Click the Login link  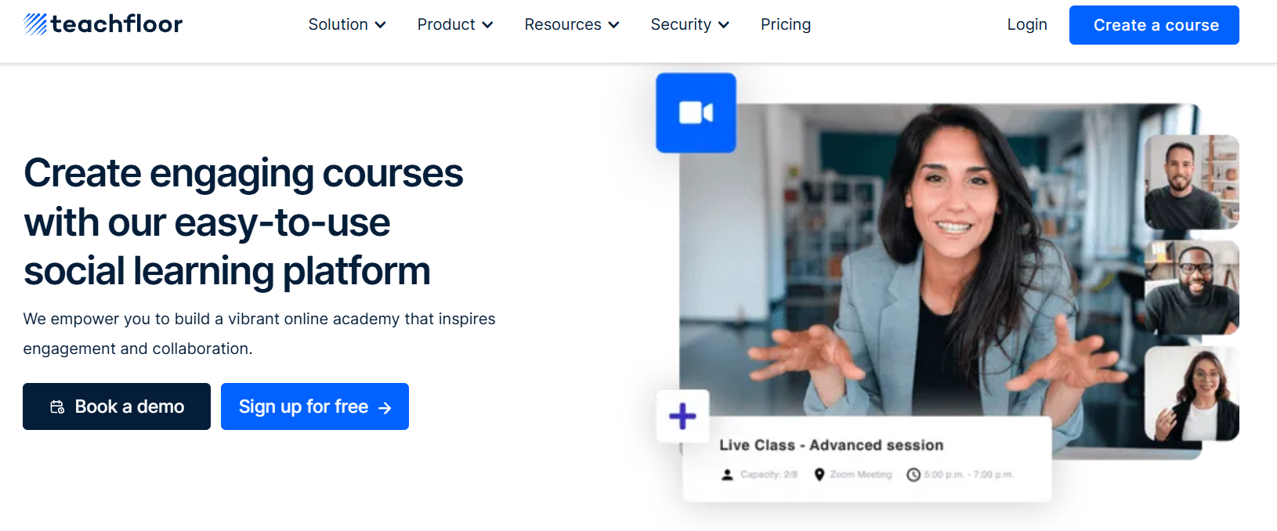(1027, 24)
